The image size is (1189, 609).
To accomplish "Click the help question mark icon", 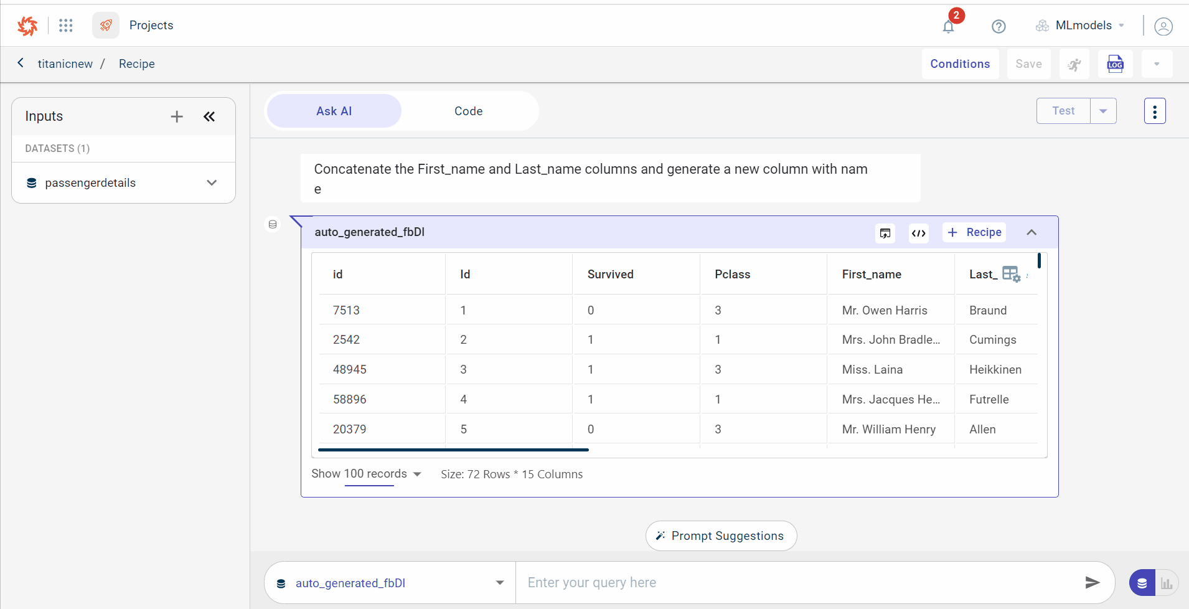I will [999, 26].
